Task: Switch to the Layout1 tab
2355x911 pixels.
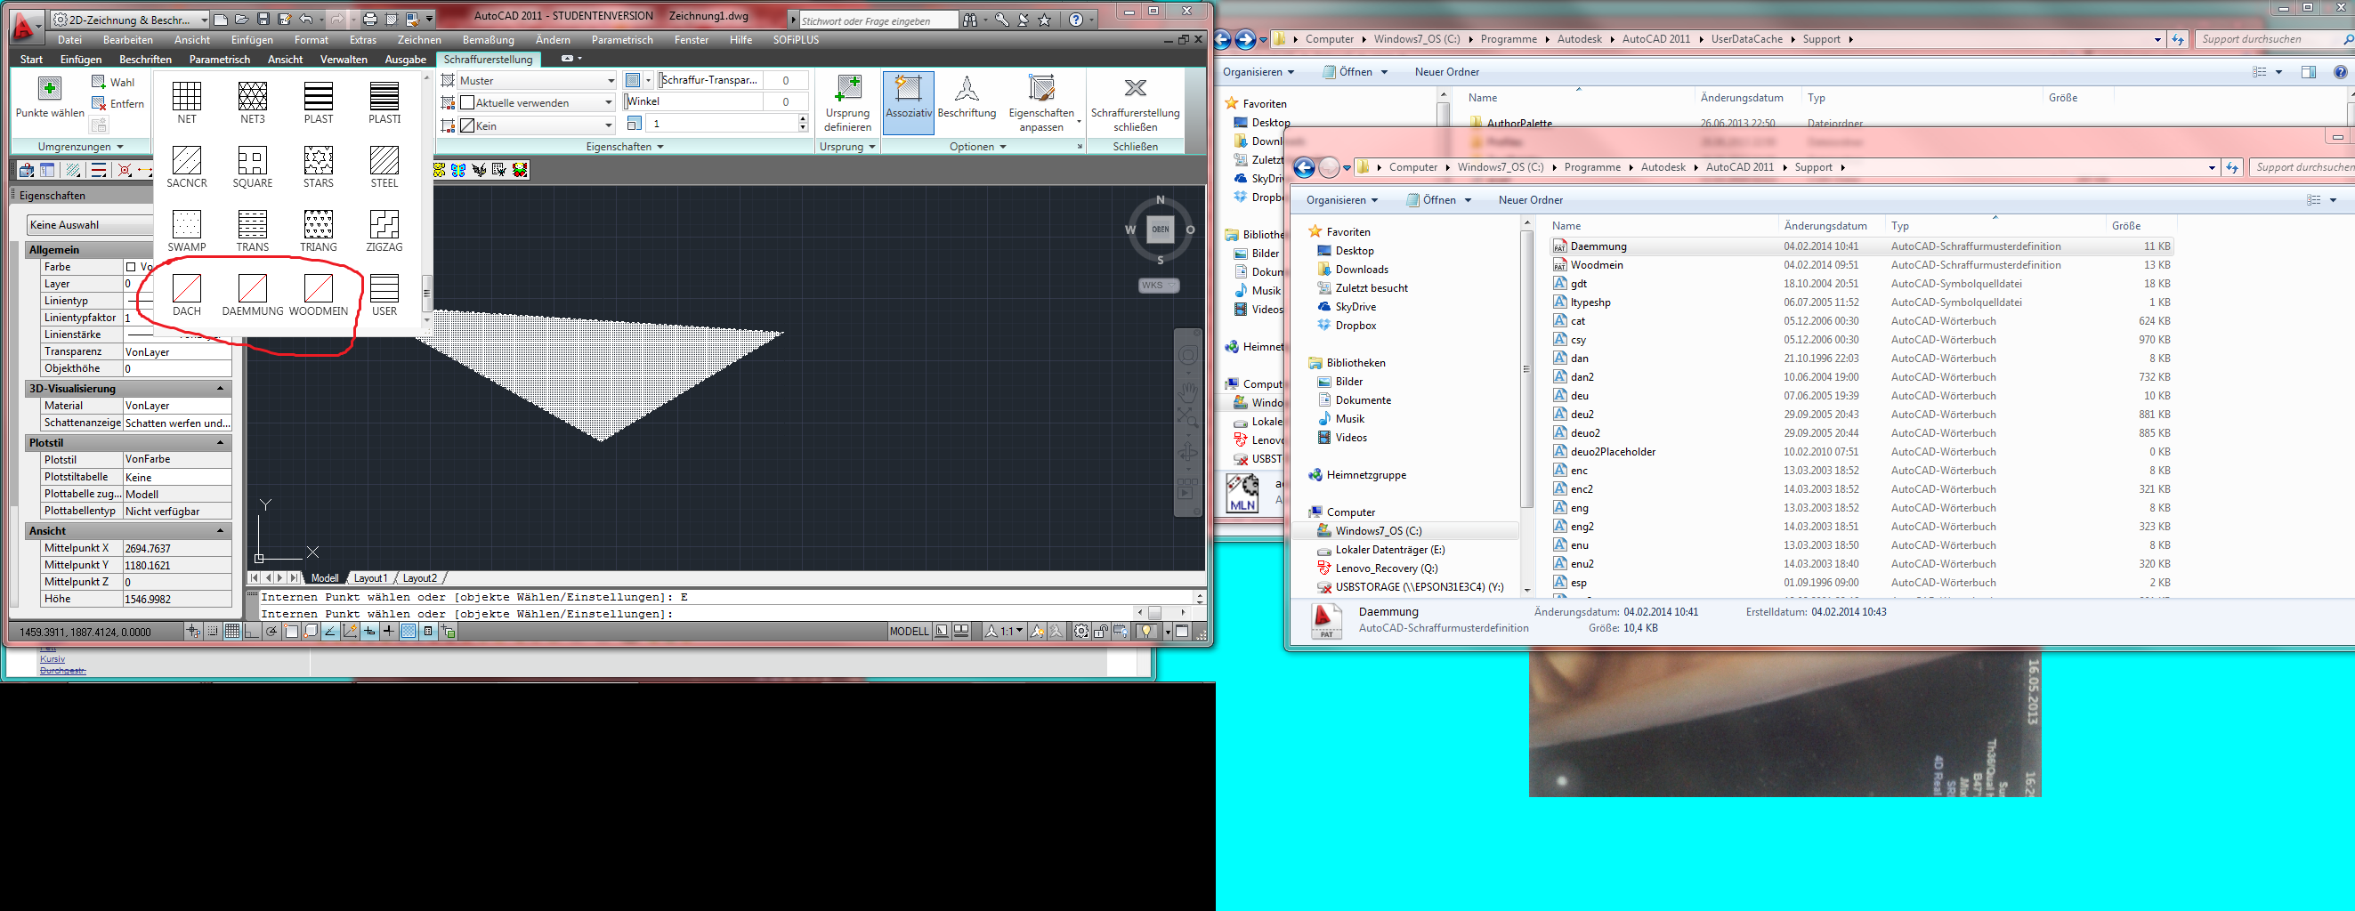Action: 370,578
